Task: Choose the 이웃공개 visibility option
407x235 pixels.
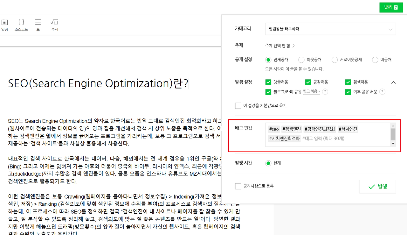Action: [x=301, y=60]
